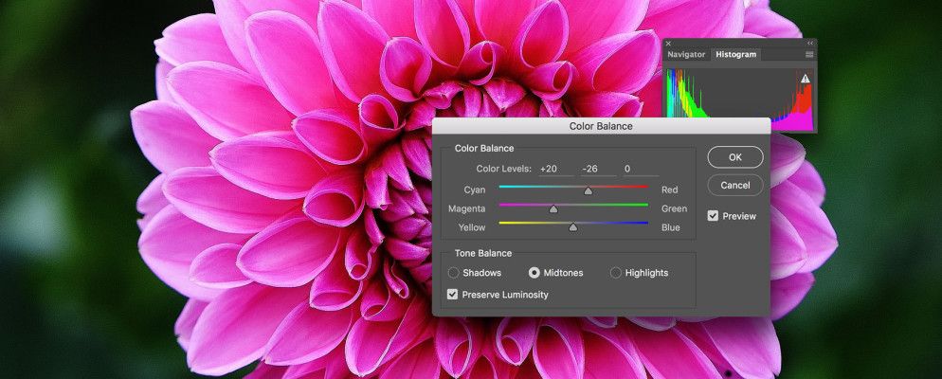Viewport: 942px width, 379px height.
Task: Click the "Tone Balance" group heading
Action: [x=483, y=254]
